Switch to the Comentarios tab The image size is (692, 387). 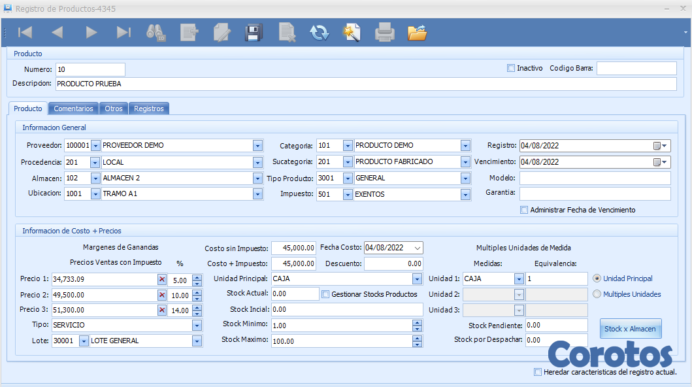click(74, 109)
